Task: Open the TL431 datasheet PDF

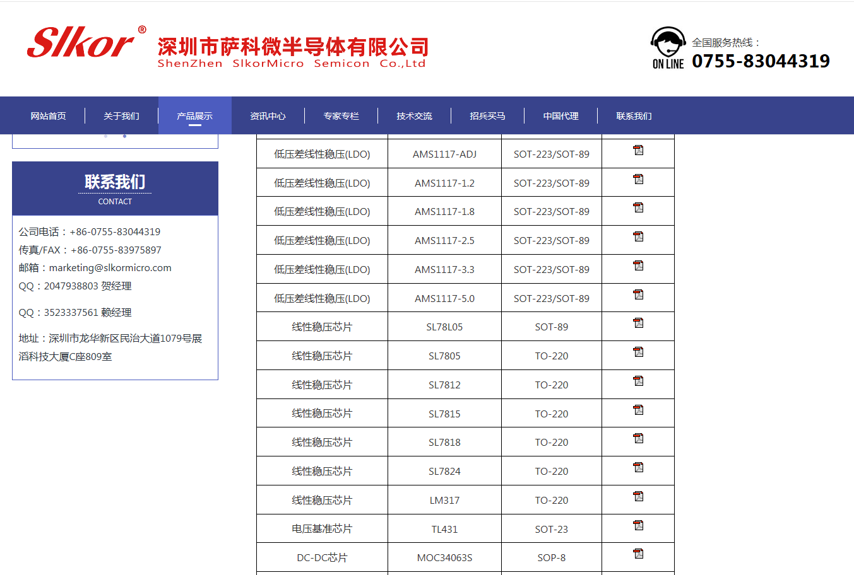Action: (639, 525)
